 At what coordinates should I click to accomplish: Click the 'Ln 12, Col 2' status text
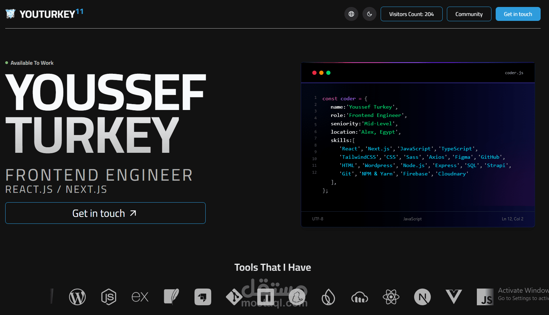coord(512,219)
